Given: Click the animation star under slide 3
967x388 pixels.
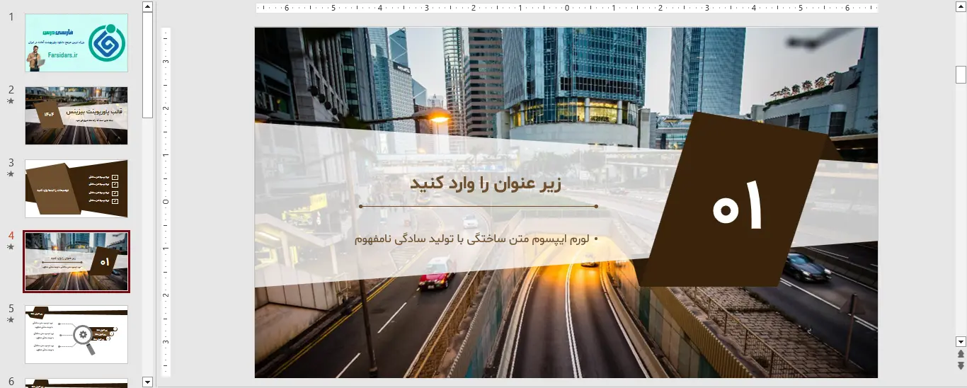Looking at the screenshot, I should [11, 173].
